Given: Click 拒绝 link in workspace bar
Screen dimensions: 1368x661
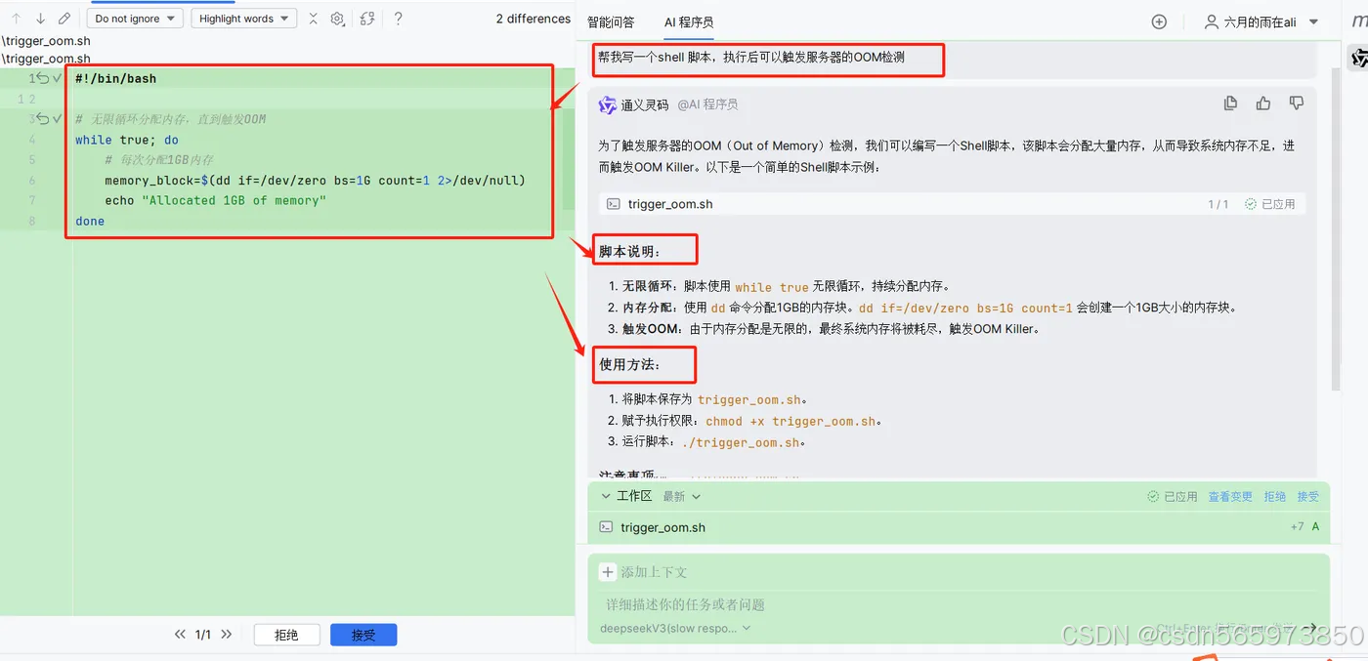Looking at the screenshot, I should click(1275, 496).
